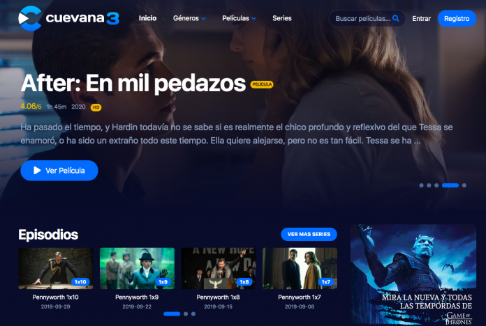Click the play triangle in Ver Película

tap(37, 171)
